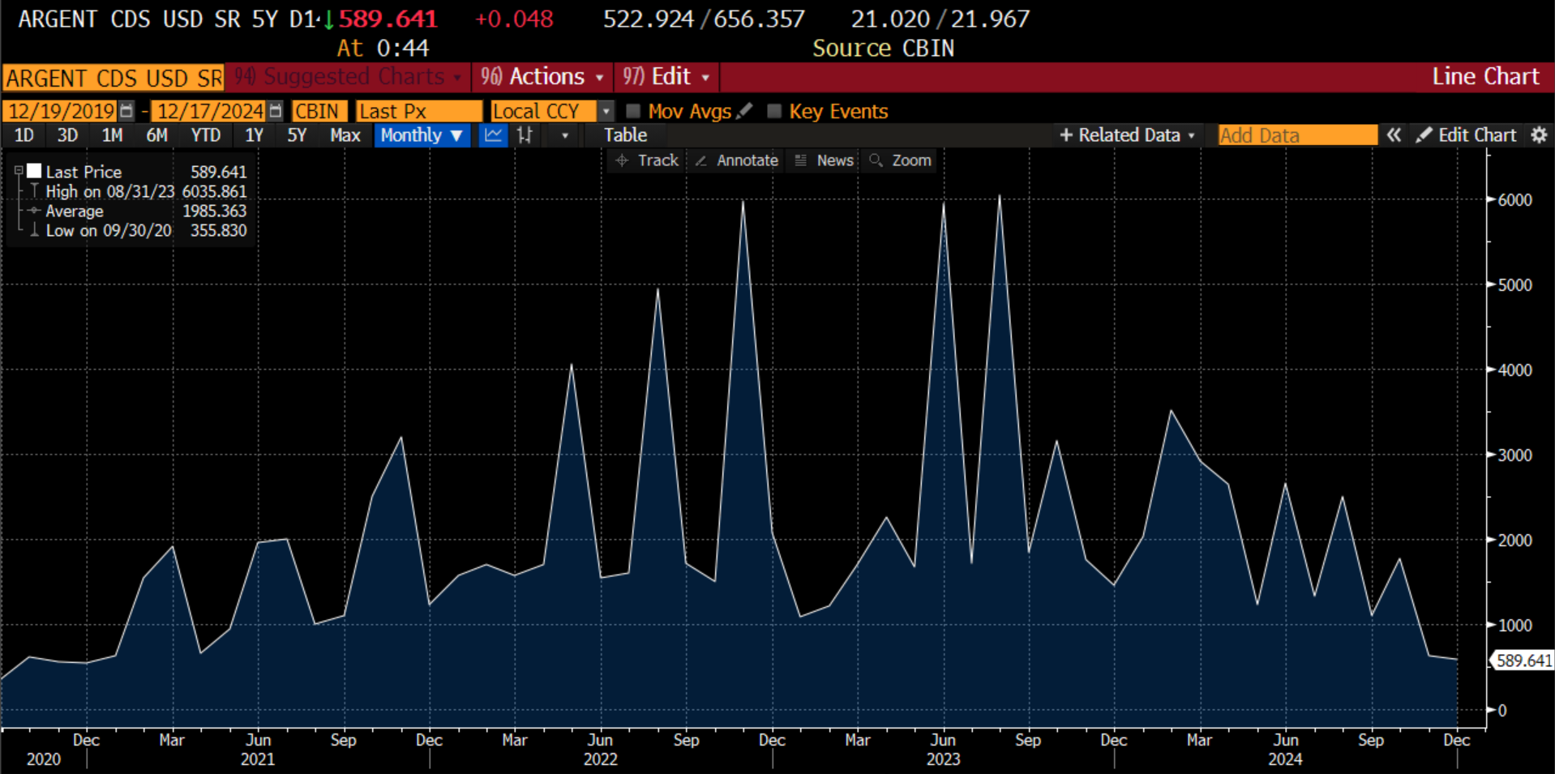1555x774 pixels.
Task: Select the 1M time range
Action: pyautogui.click(x=112, y=135)
